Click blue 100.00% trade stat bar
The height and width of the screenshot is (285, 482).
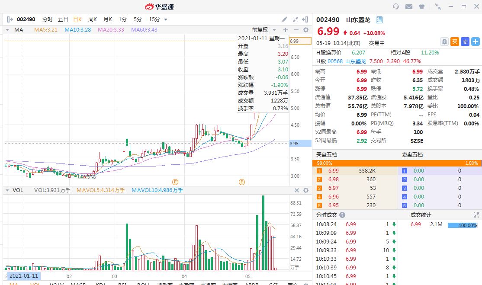click(x=463, y=225)
